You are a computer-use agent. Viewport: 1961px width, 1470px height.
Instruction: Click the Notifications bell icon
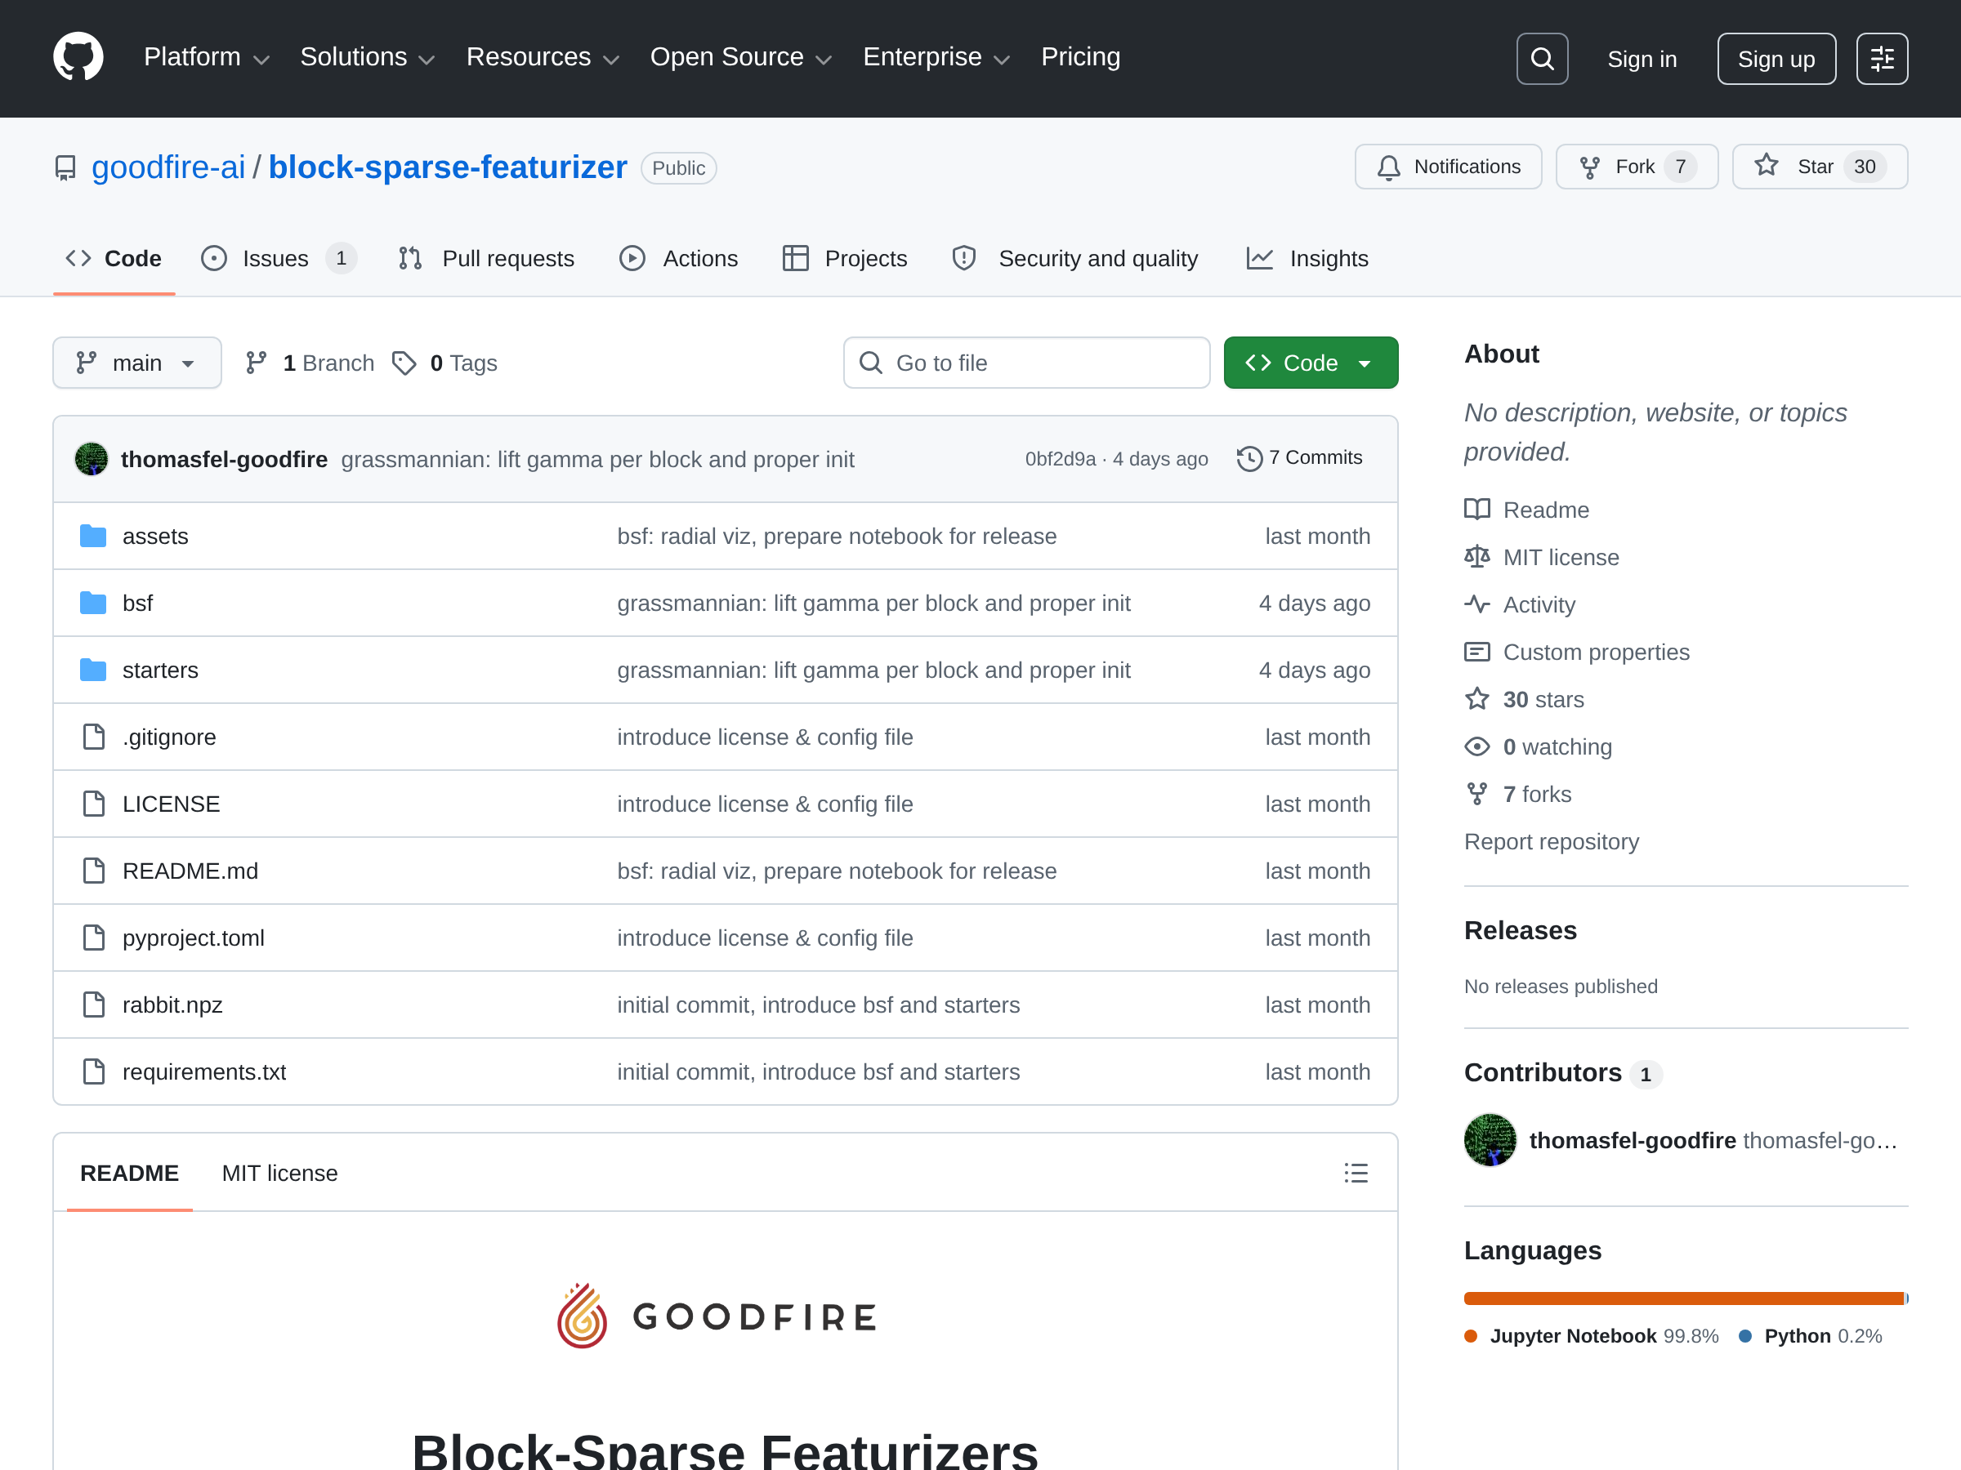coord(1388,167)
